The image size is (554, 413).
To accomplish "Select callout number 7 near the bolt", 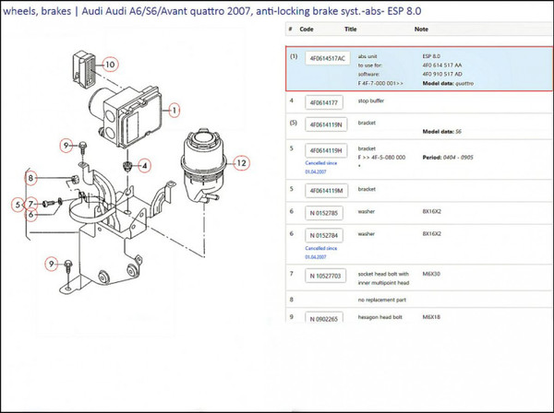I will click(x=31, y=204).
